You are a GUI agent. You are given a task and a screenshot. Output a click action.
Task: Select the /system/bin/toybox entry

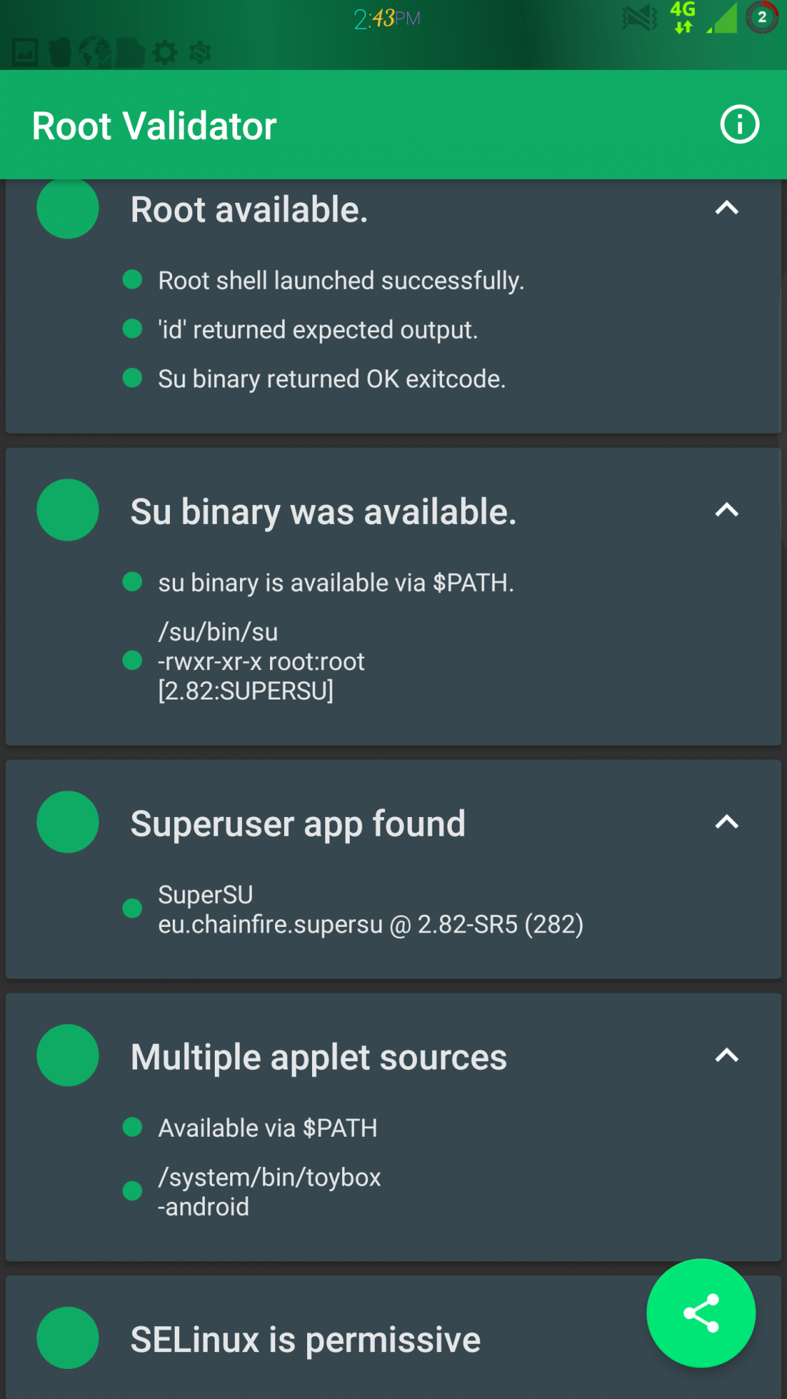(269, 1191)
